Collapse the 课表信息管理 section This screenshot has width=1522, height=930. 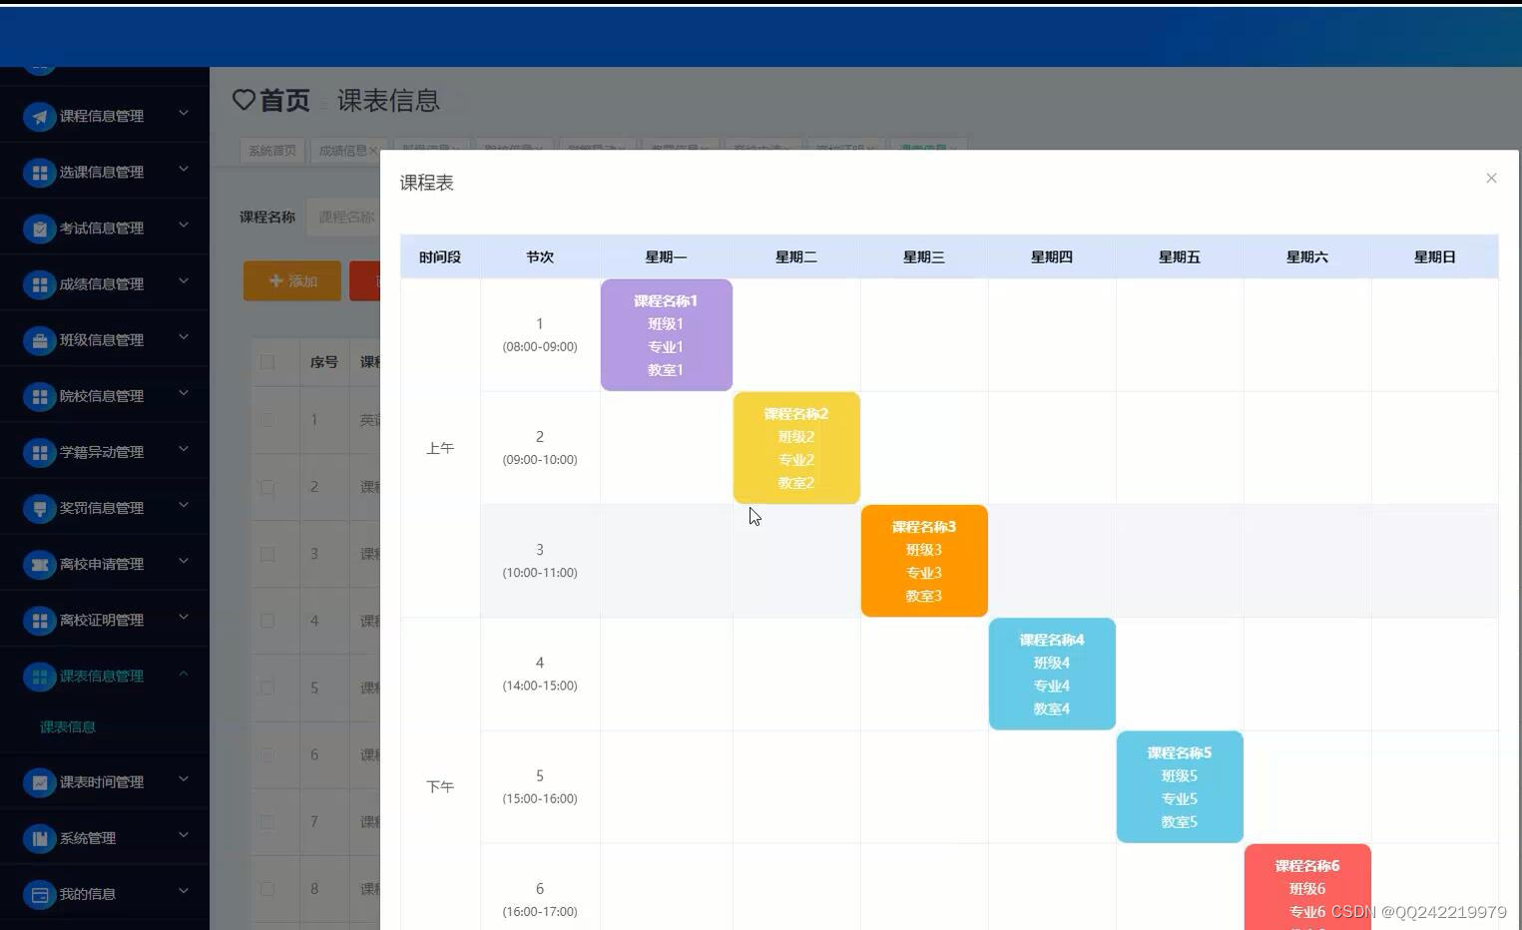184,674
